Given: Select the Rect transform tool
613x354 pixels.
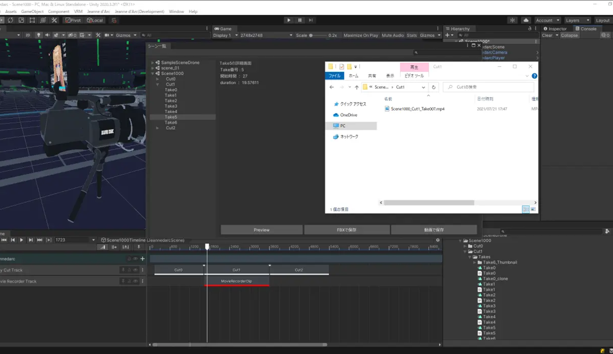Looking at the screenshot, I should point(32,20).
